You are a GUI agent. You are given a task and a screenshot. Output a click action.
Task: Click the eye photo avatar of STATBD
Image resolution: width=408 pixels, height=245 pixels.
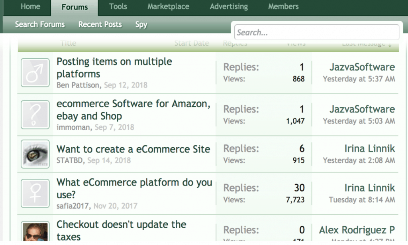pos(35,154)
